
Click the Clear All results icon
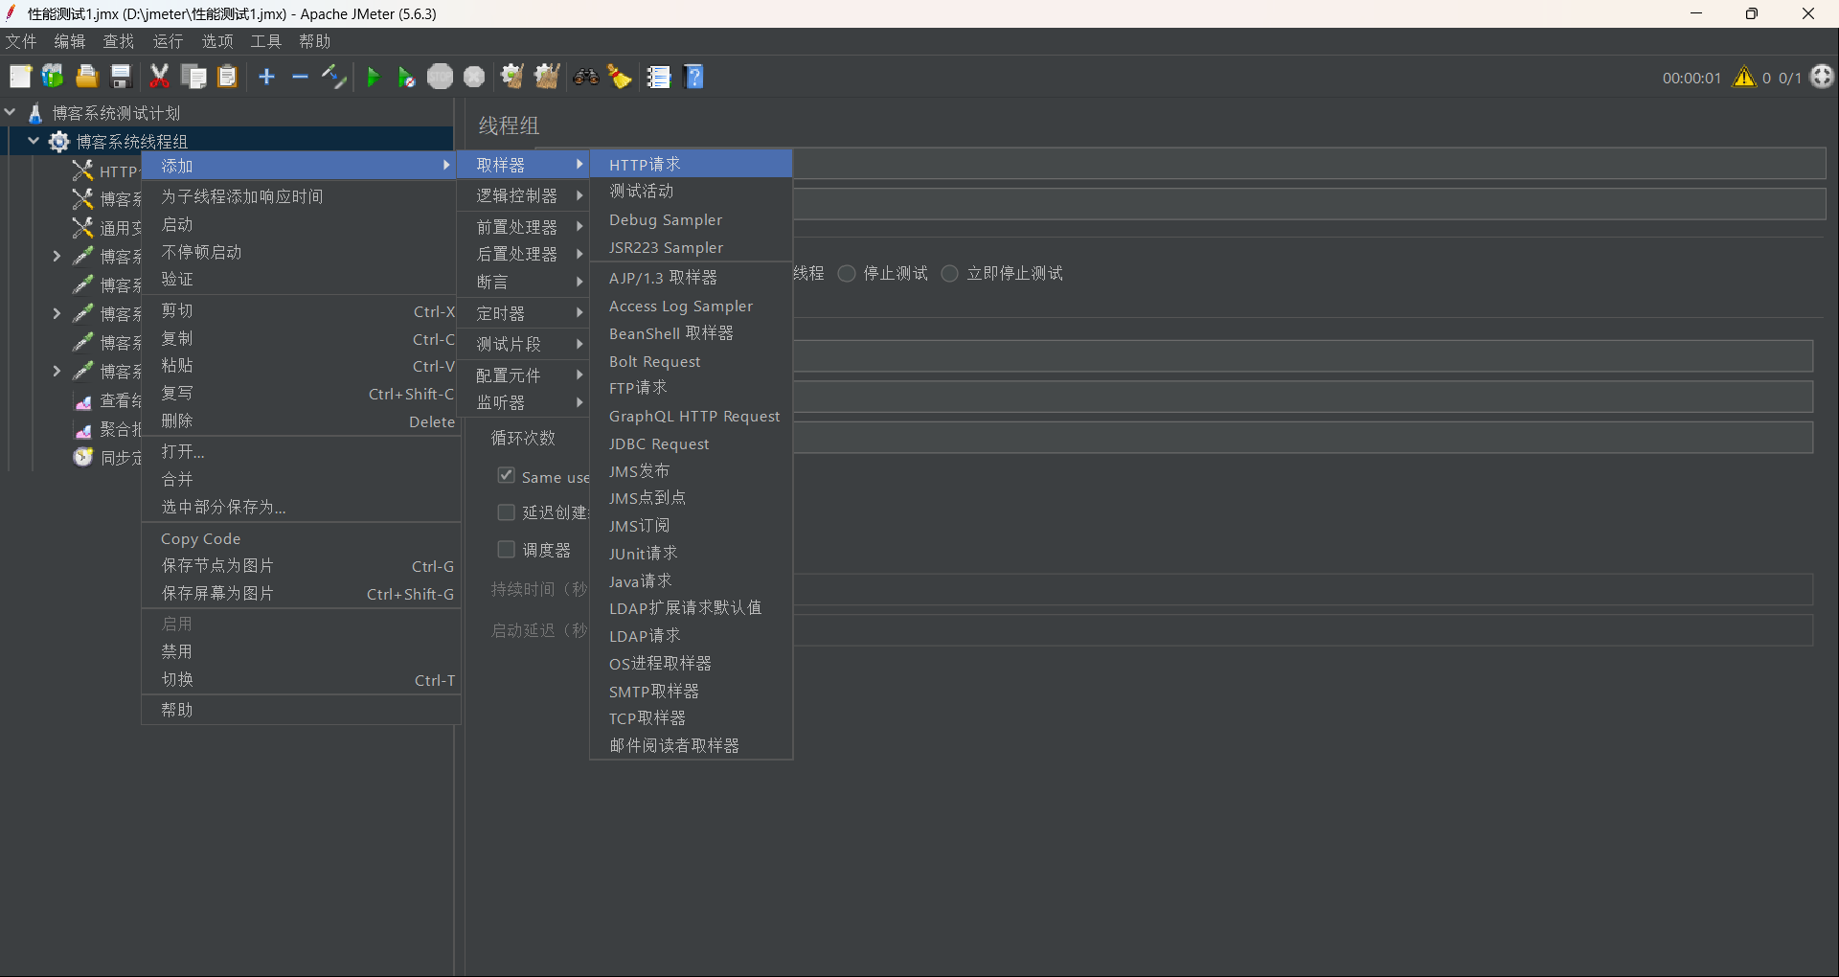coord(547,77)
